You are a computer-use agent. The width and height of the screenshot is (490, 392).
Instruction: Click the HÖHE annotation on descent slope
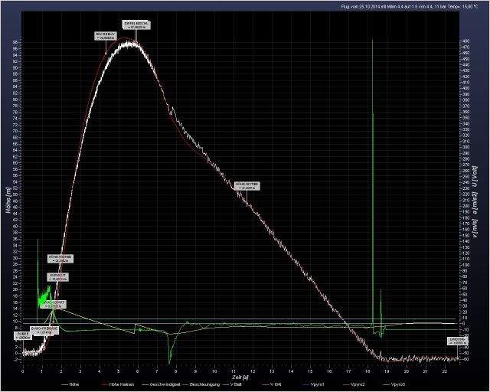coord(247,185)
